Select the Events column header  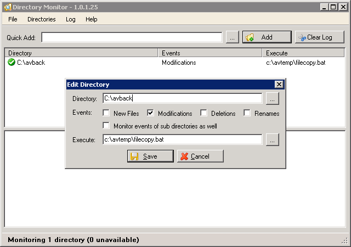[210, 53]
